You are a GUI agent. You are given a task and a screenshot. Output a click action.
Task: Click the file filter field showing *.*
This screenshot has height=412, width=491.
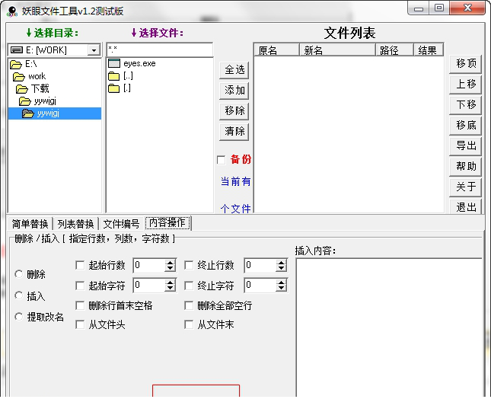160,50
